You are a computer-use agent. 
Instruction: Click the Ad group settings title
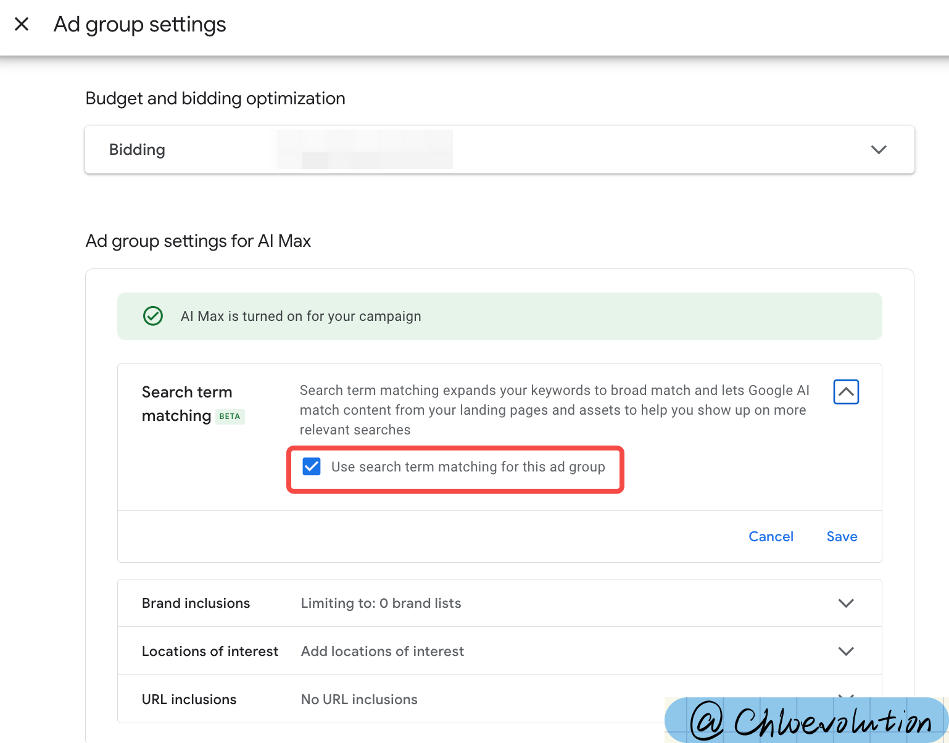139,25
